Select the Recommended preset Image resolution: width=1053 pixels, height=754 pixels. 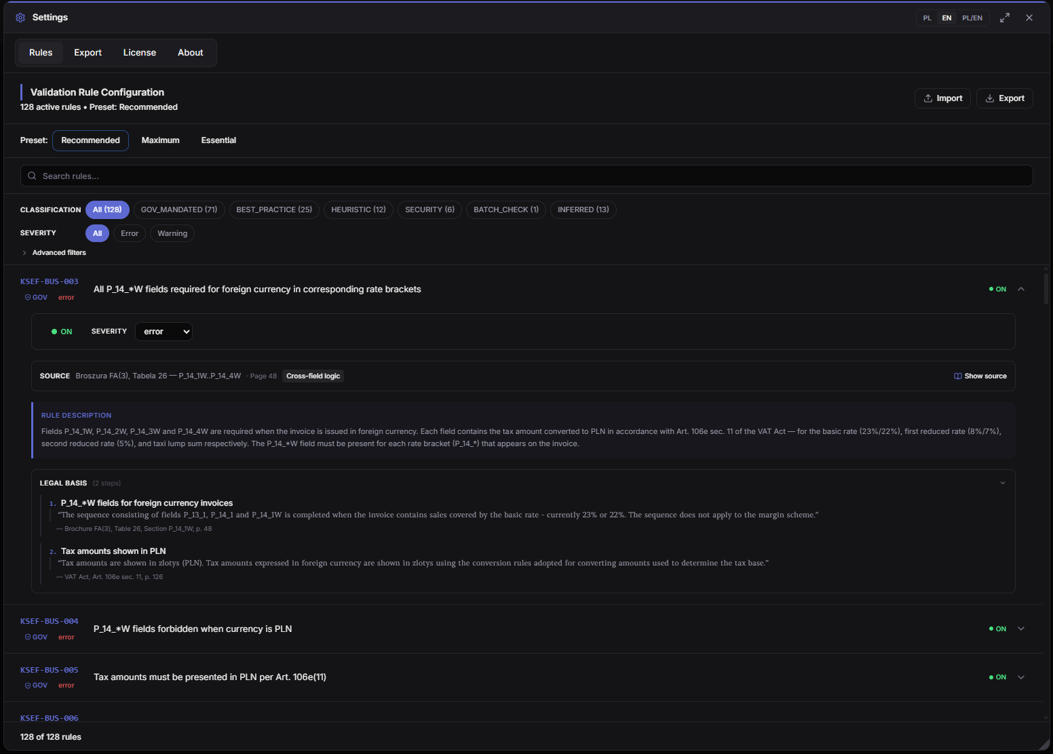click(90, 140)
